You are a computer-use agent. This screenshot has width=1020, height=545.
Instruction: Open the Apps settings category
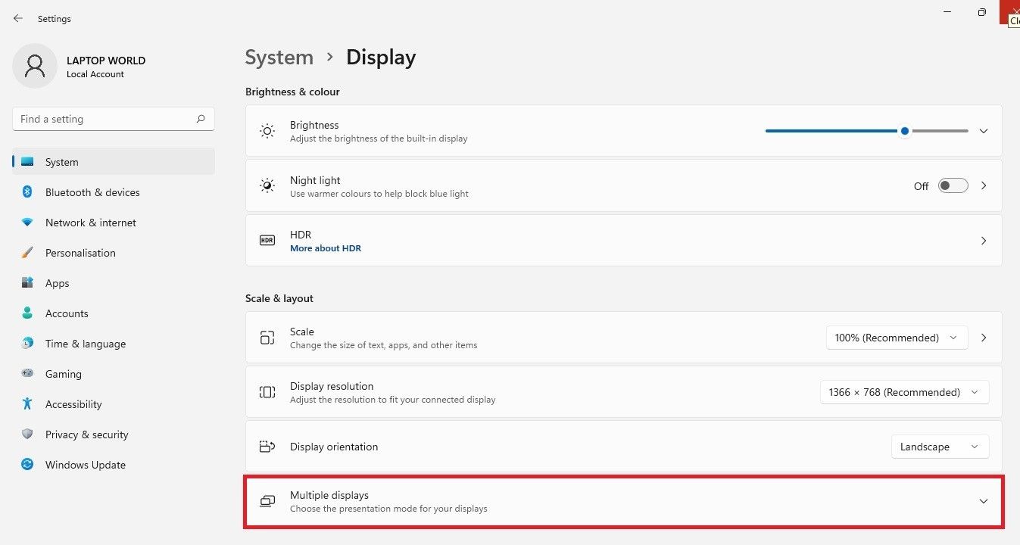(x=57, y=283)
